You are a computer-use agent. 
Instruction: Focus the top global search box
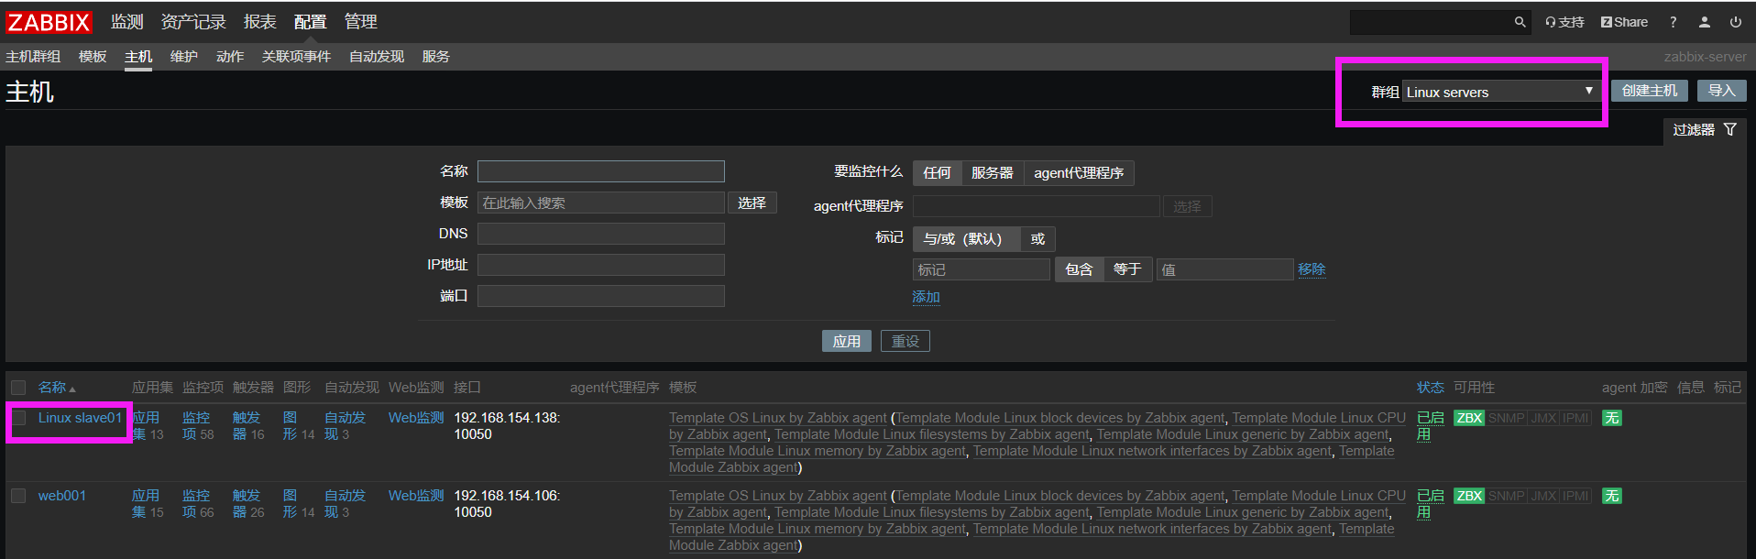click(x=1430, y=22)
